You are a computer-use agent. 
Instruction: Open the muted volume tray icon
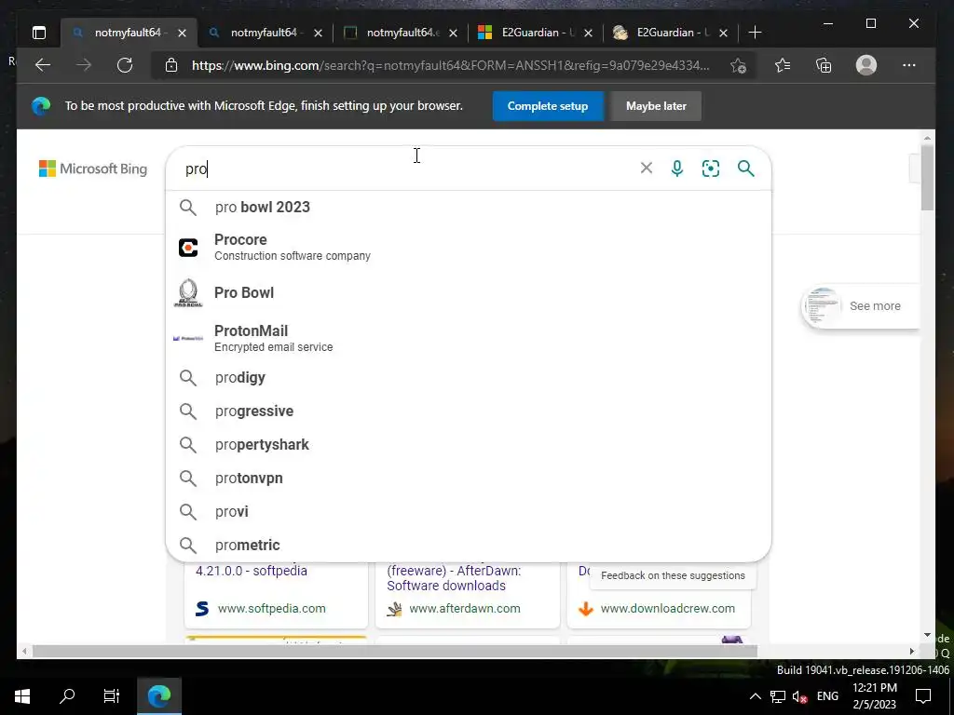[x=799, y=696]
